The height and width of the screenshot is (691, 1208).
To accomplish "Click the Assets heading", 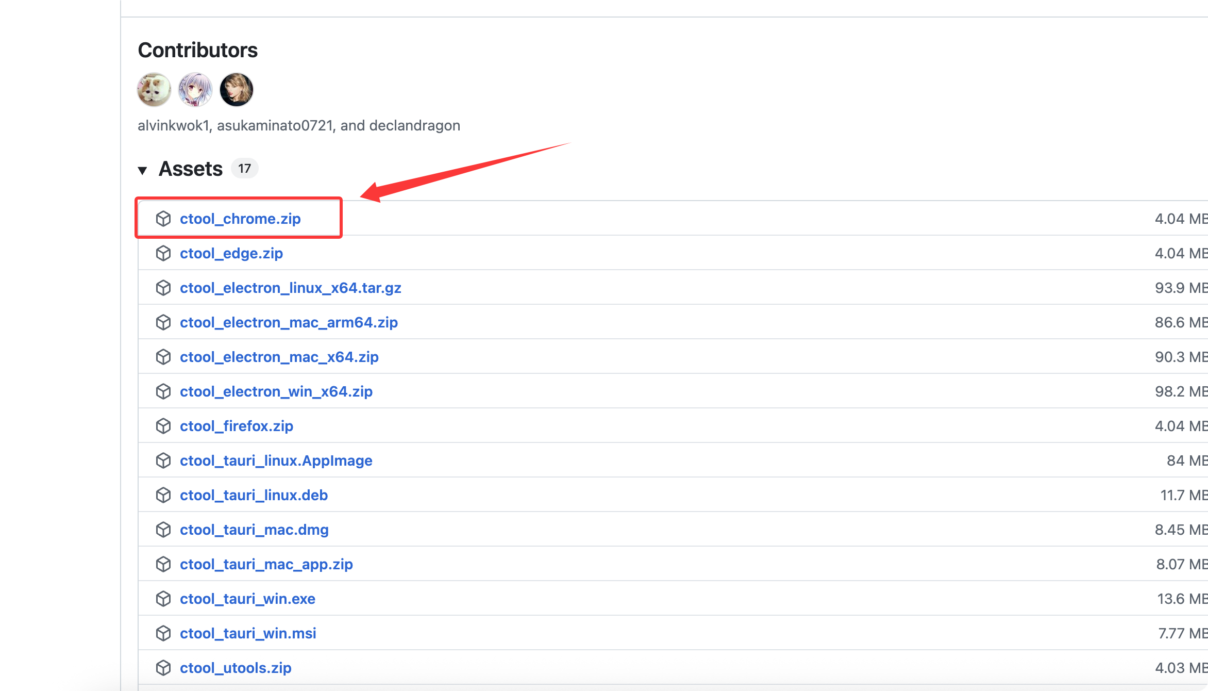I will click(x=191, y=169).
